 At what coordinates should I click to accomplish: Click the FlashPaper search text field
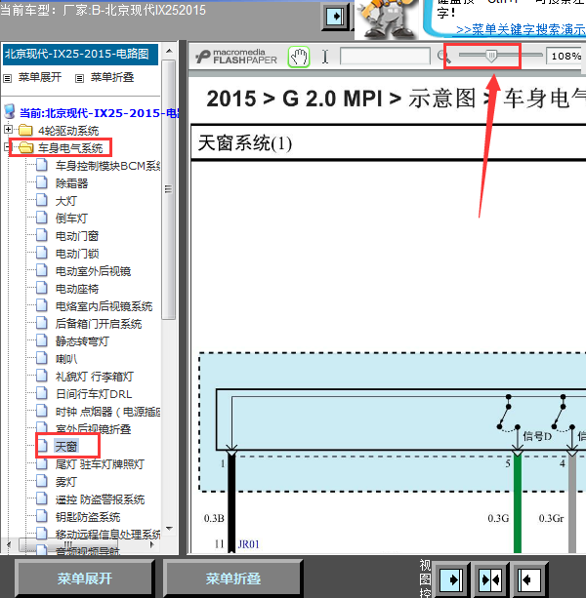click(385, 57)
